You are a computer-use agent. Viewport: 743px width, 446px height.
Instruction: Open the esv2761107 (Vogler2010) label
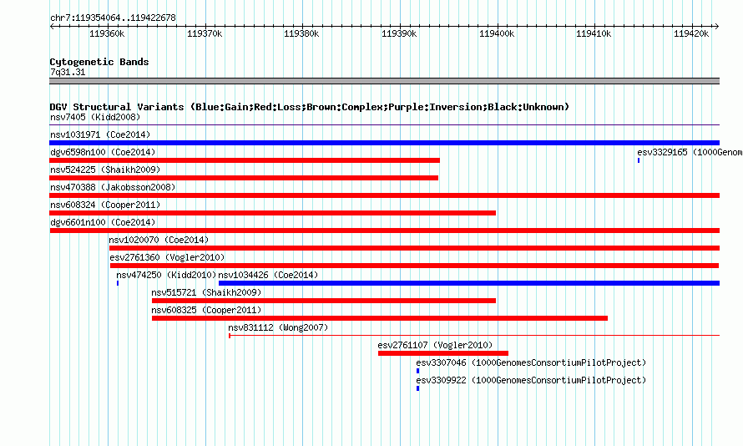(x=435, y=345)
